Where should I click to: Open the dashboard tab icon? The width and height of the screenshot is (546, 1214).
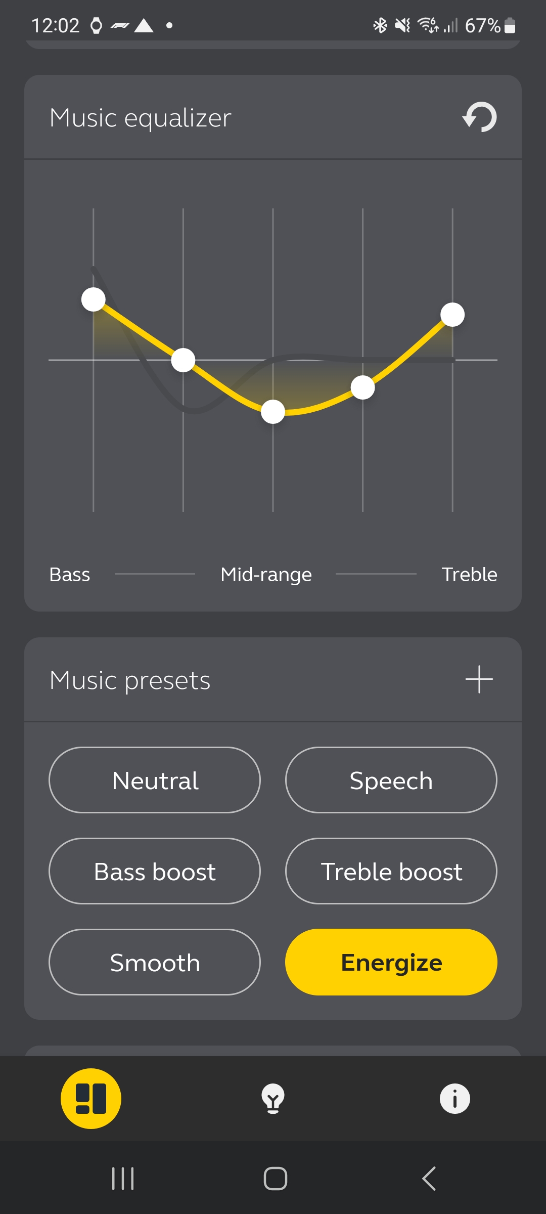(91, 1099)
